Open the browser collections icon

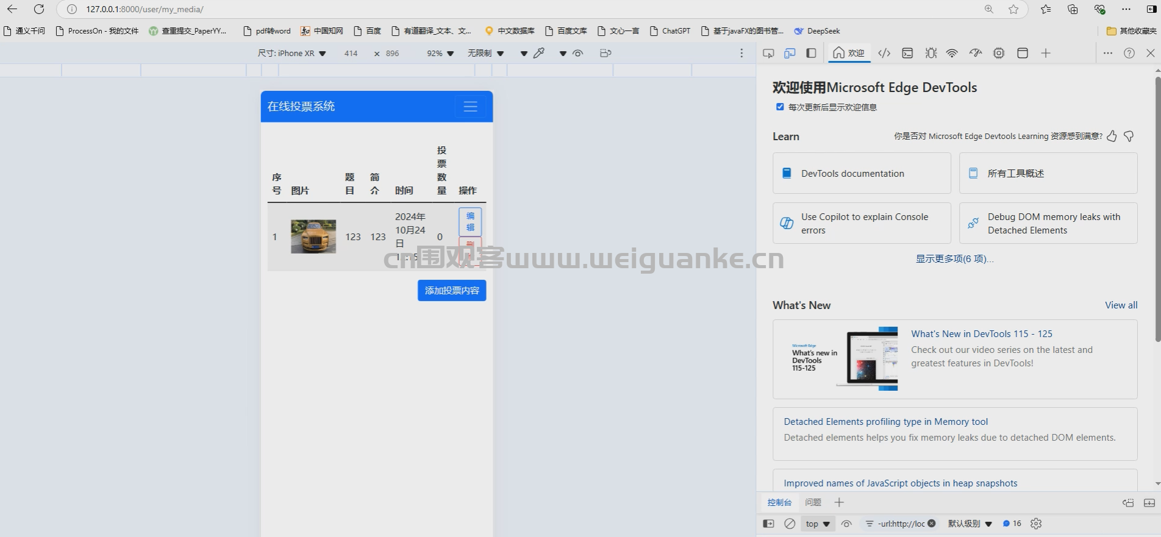tap(1073, 9)
